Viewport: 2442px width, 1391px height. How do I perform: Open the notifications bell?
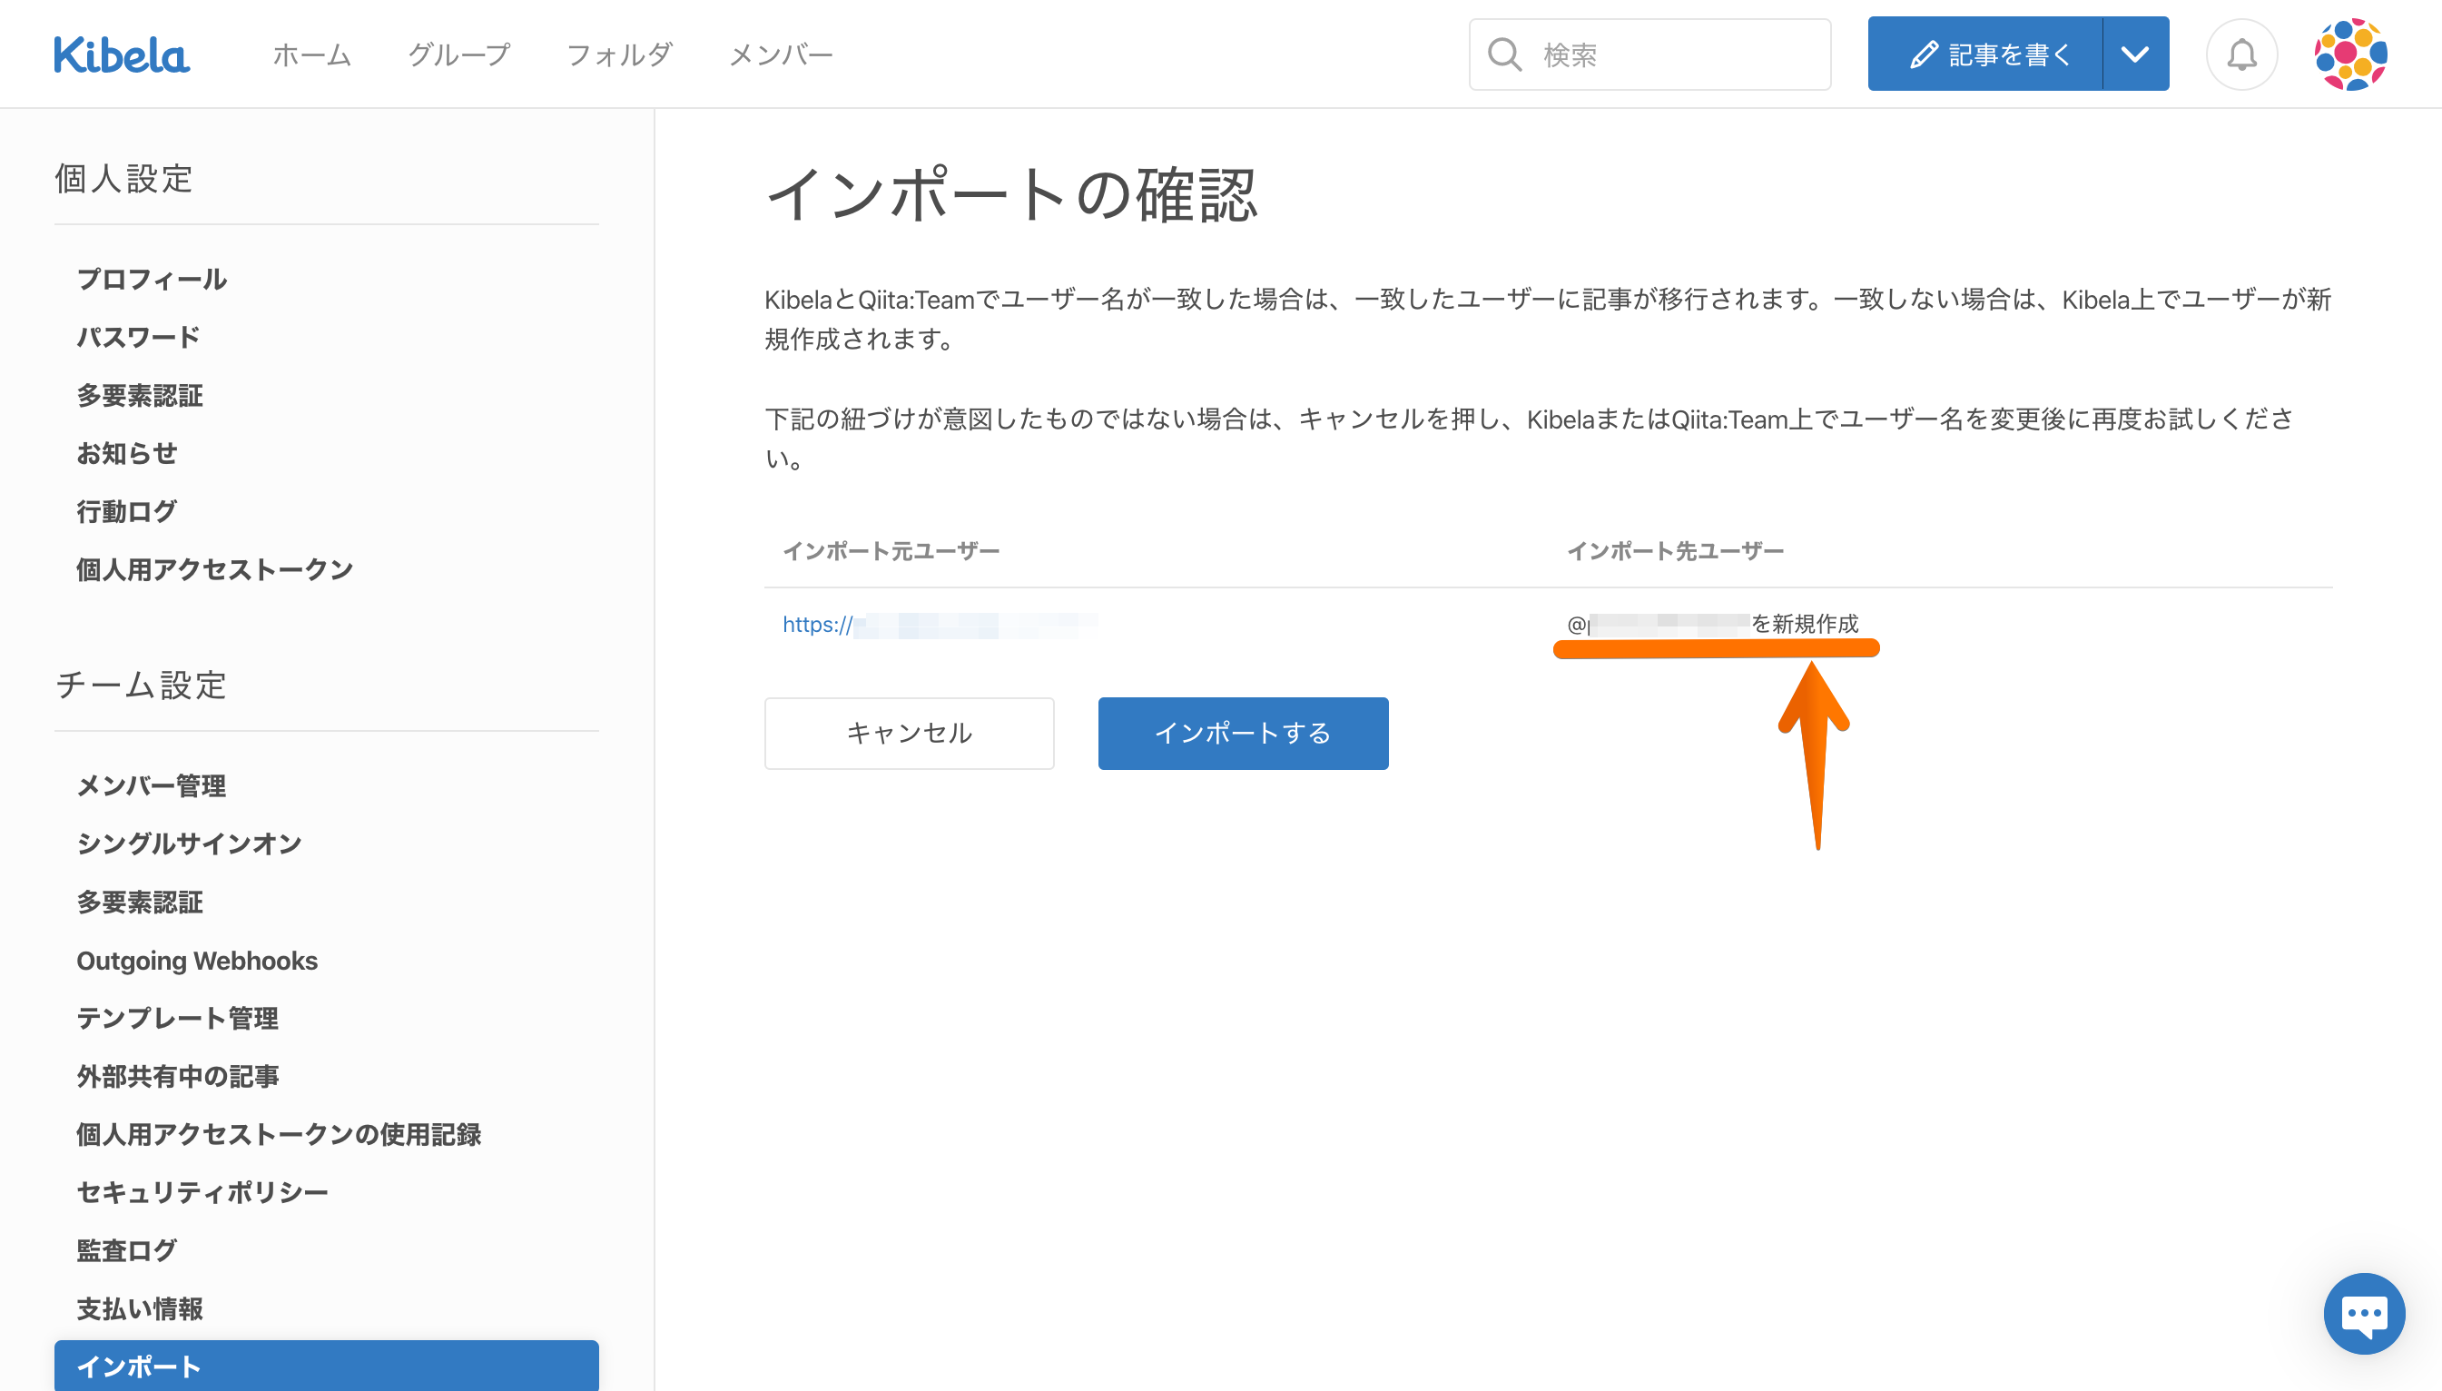(x=2240, y=54)
